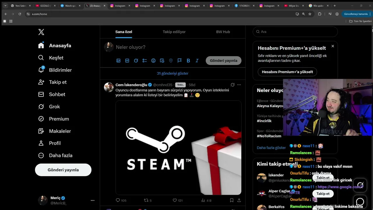This screenshot has width=373, height=210.
Task: Expand Daha fazla menu in sidebar
Action: coord(55,155)
